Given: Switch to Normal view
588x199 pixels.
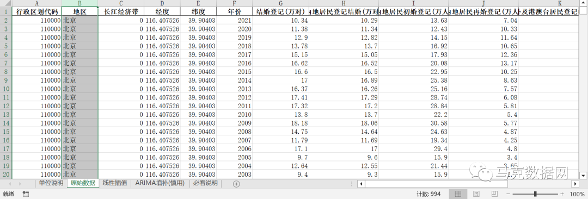Looking at the screenshot, I should click(x=458, y=194).
